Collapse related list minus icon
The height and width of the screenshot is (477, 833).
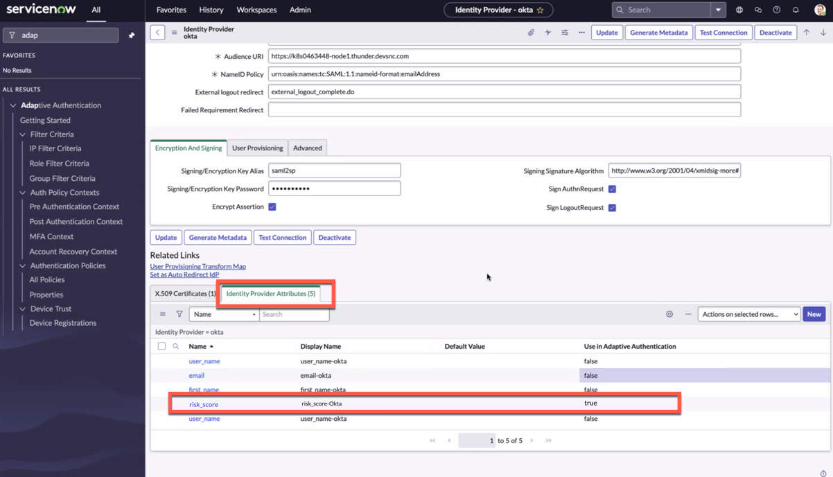[x=688, y=314]
